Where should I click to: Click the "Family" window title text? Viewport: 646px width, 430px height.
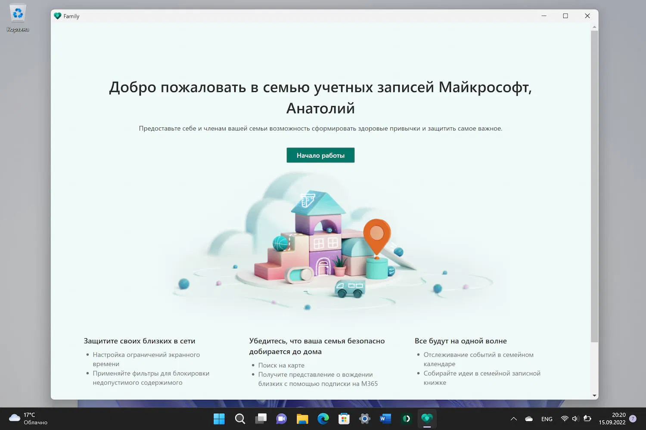71,16
